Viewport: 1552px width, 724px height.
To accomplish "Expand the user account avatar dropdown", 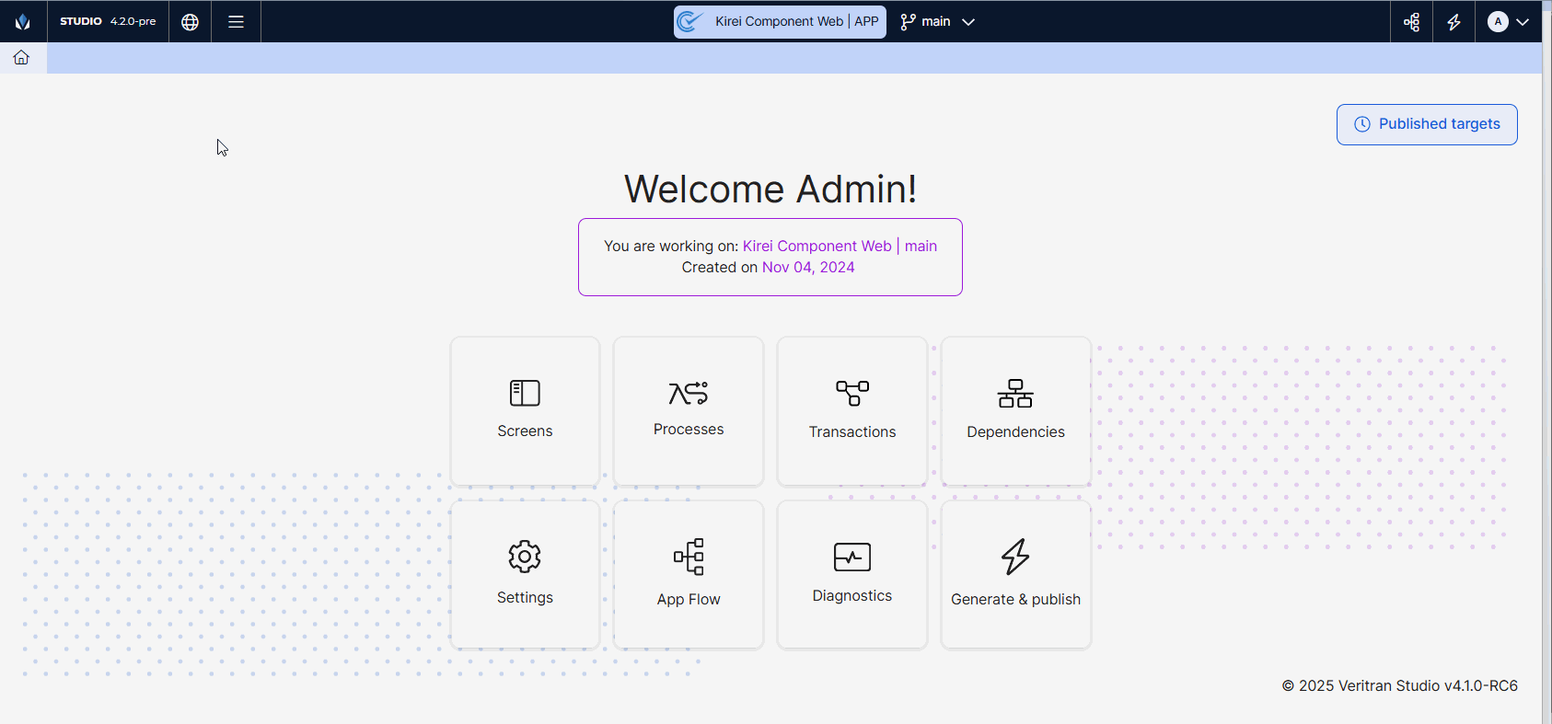I will (x=1508, y=21).
